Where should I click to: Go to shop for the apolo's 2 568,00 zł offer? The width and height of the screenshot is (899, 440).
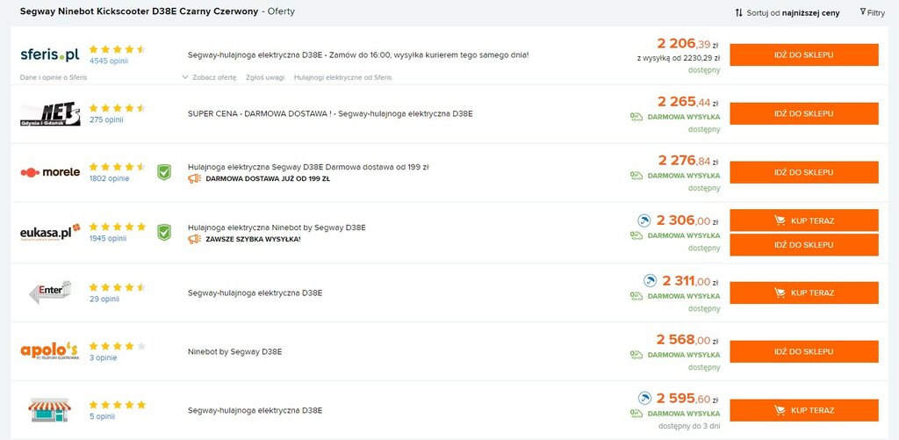tap(804, 351)
